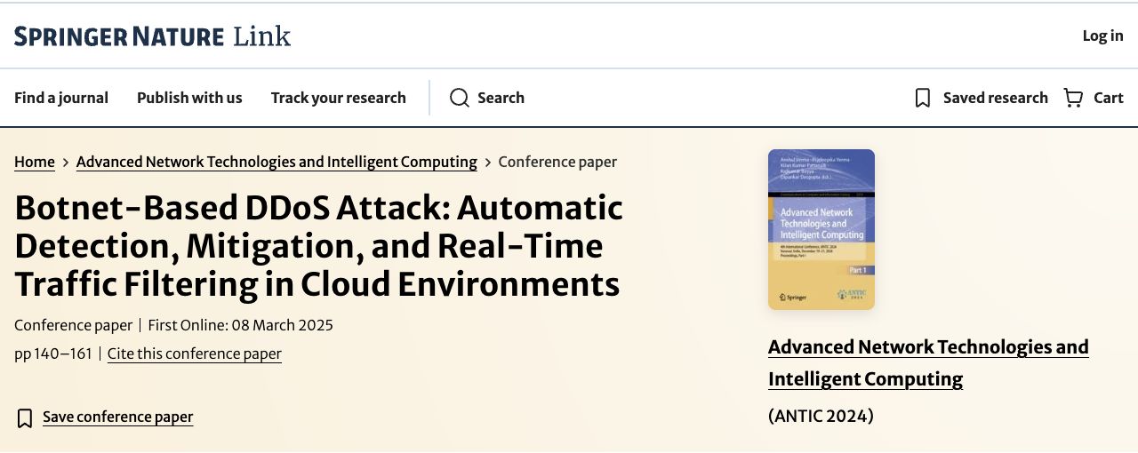Viewport: 1138px width, 453px height.
Task: Select Publish with us in navigation
Action: (189, 98)
